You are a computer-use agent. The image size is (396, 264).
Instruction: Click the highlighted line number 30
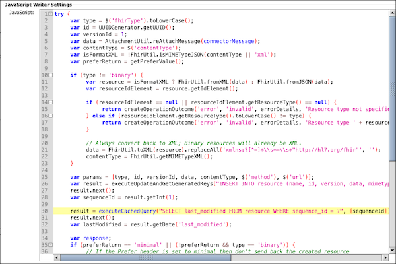click(44, 210)
